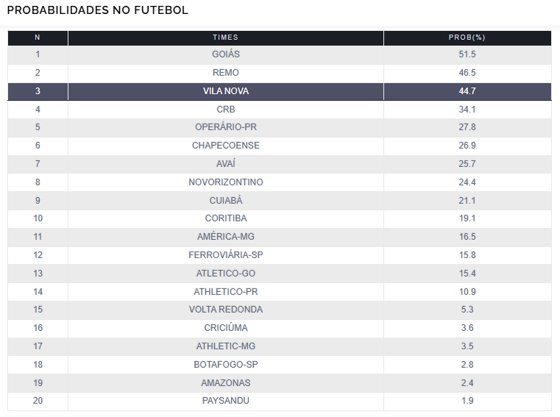Select the CRB team entry
This screenshot has height=417, width=560.
coord(226,110)
